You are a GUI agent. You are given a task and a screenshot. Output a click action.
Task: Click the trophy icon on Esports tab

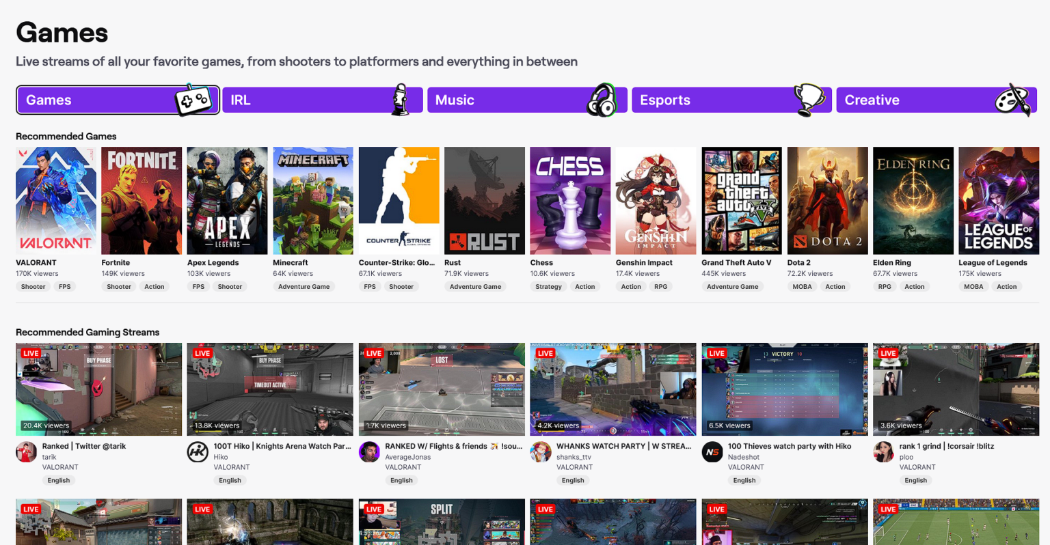click(809, 100)
